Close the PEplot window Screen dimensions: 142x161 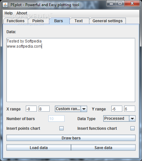pos(132,4)
